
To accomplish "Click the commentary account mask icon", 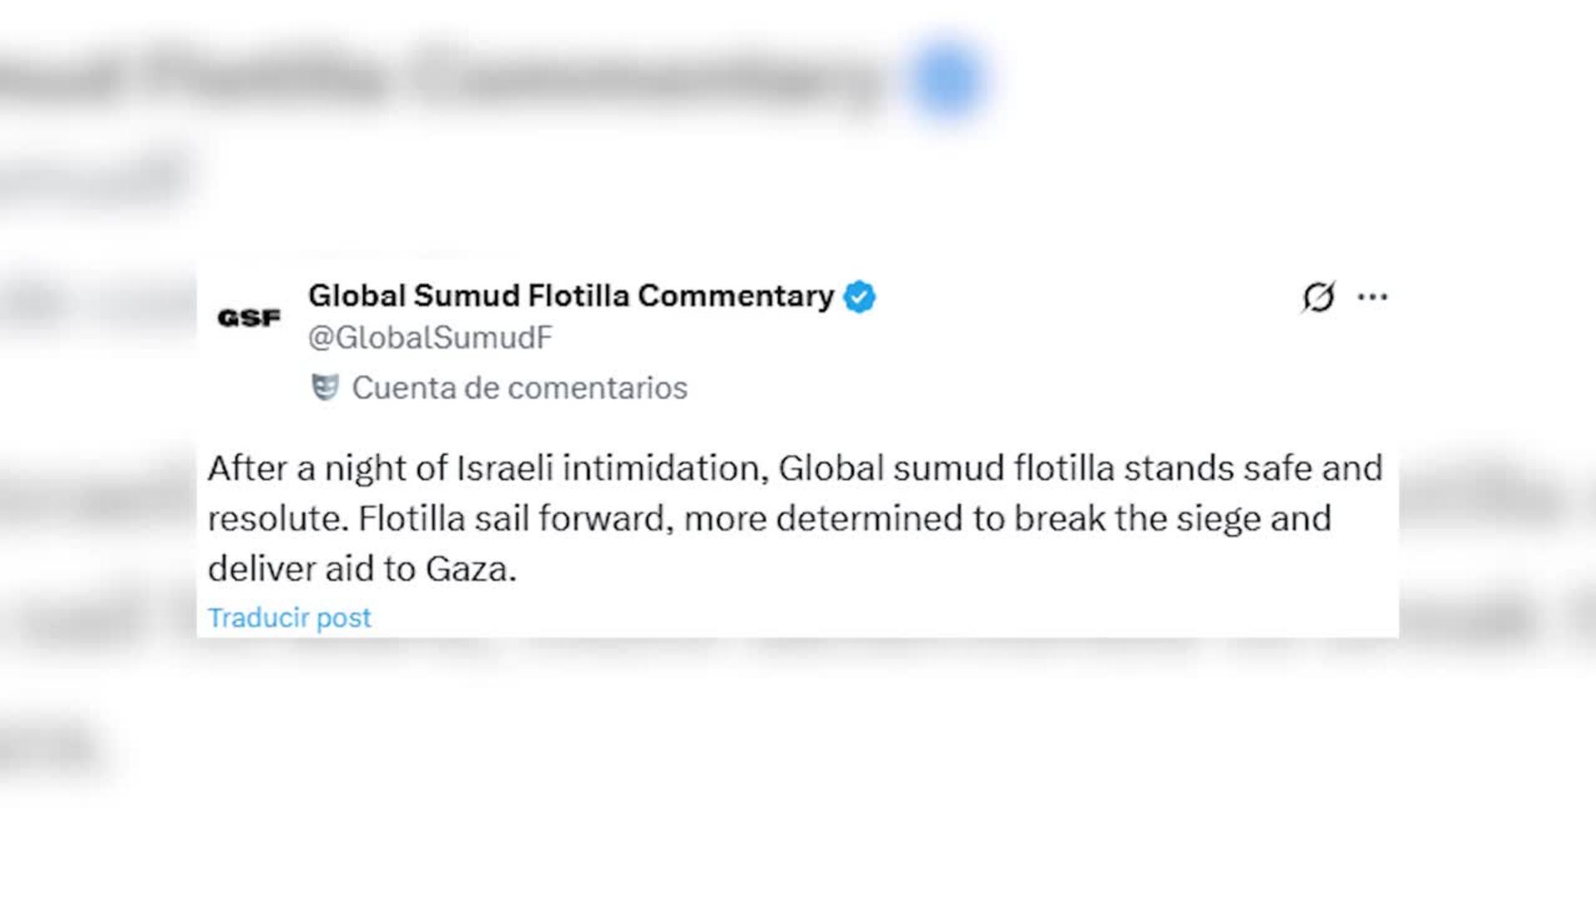I will 325,387.
